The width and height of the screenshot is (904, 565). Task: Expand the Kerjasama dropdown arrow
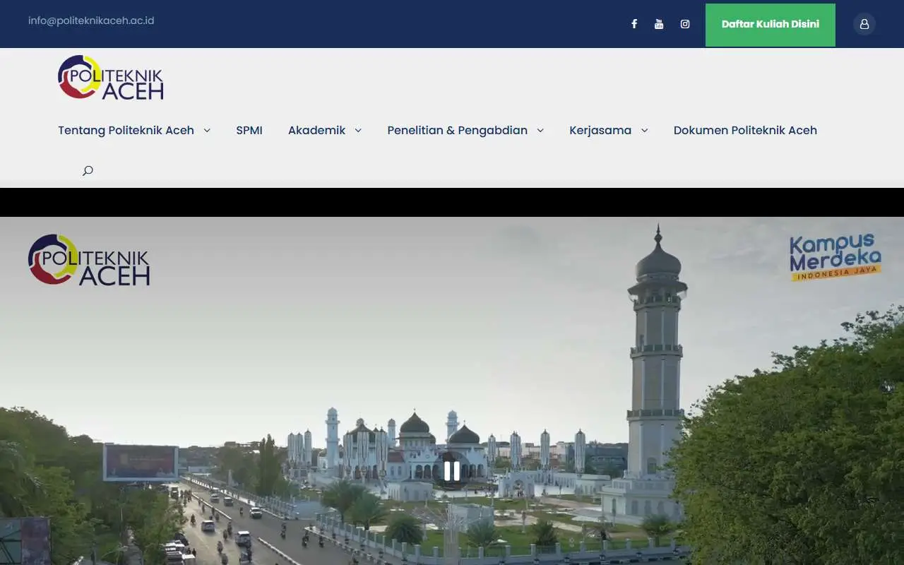[x=644, y=130]
